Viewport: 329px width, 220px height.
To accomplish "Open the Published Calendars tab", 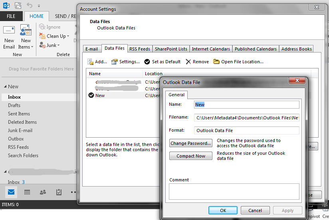I will pos(256,49).
